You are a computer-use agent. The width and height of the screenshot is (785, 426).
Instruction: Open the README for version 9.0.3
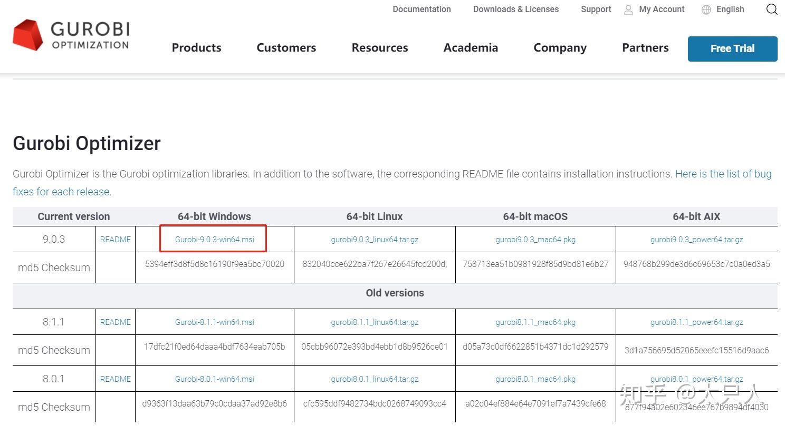point(116,240)
